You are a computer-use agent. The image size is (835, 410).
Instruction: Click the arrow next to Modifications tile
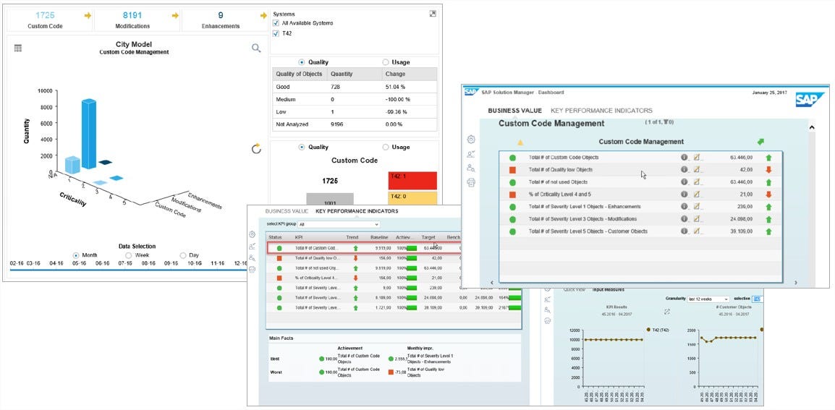pos(175,15)
